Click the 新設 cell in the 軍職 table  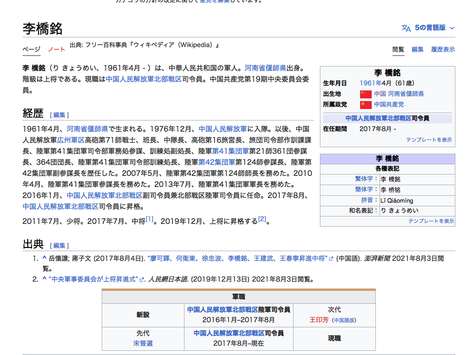[143, 315]
